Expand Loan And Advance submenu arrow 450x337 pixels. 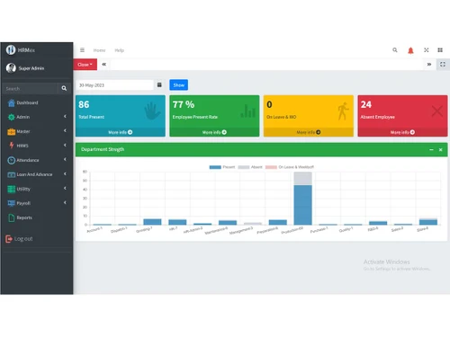coord(65,174)
